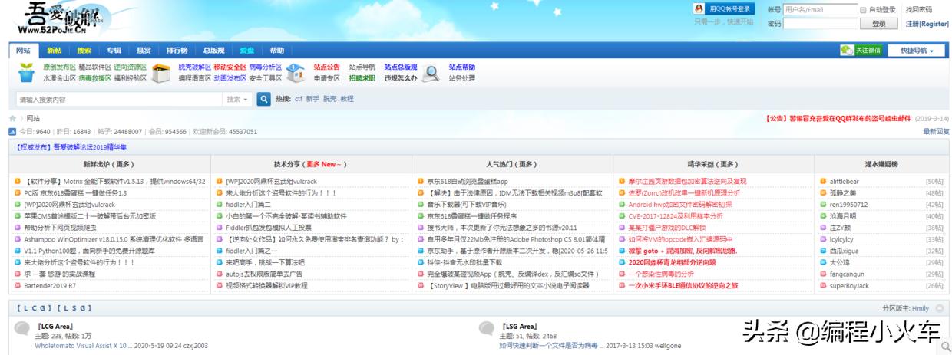The image size is (952, 355).
Task: Open the 新帖 nav tab
Action: coord(55,51)
